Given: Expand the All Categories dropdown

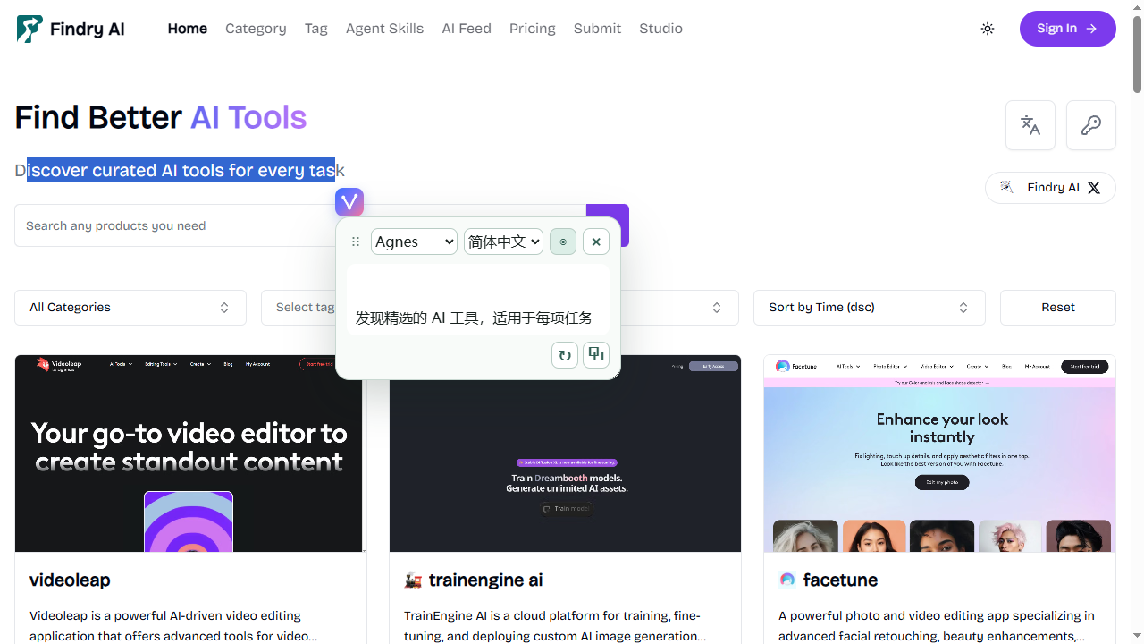Looking at the screenshot, I should pyautogui.click(x=130, y=308).
